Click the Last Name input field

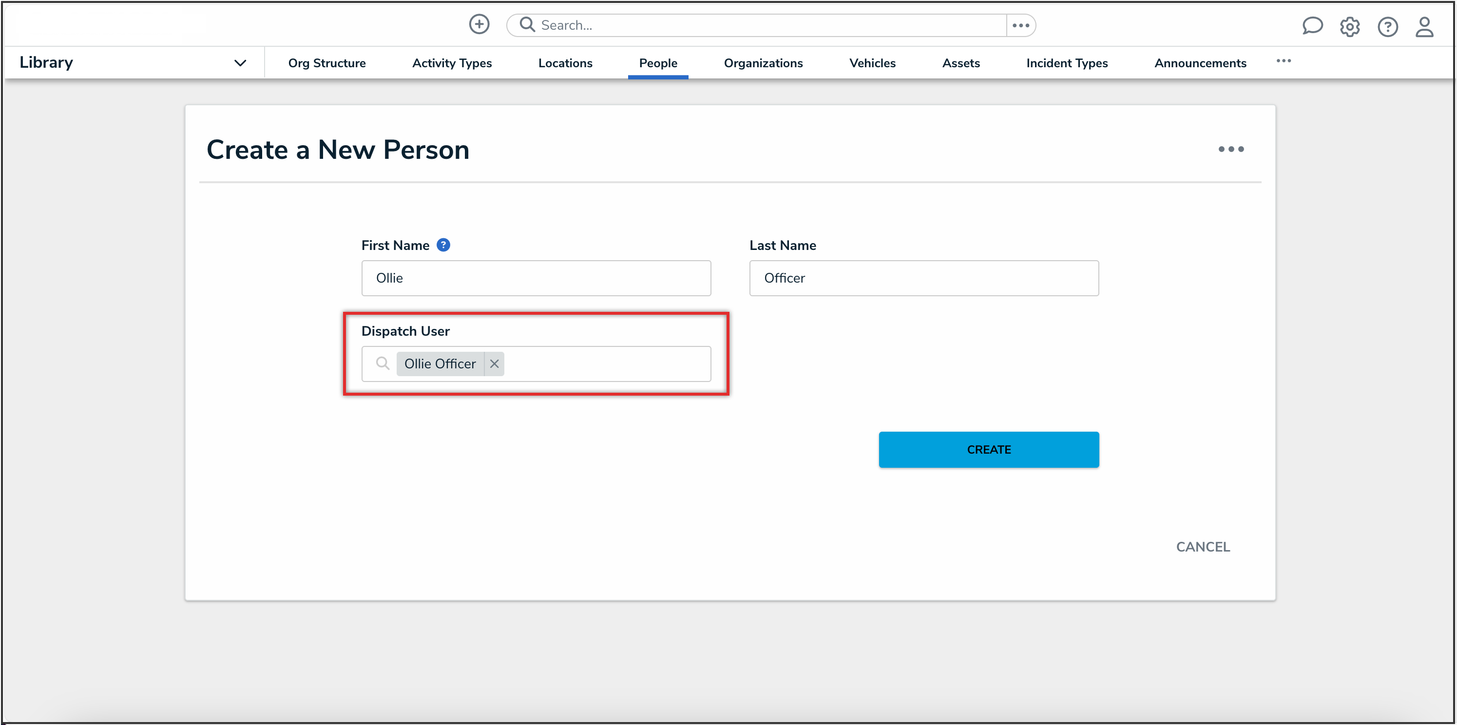923,278
